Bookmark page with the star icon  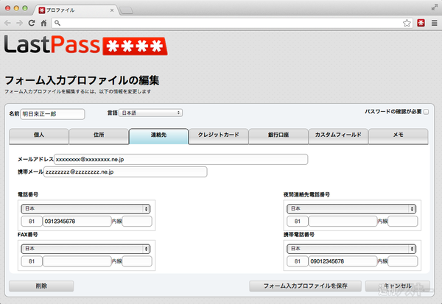407,23
